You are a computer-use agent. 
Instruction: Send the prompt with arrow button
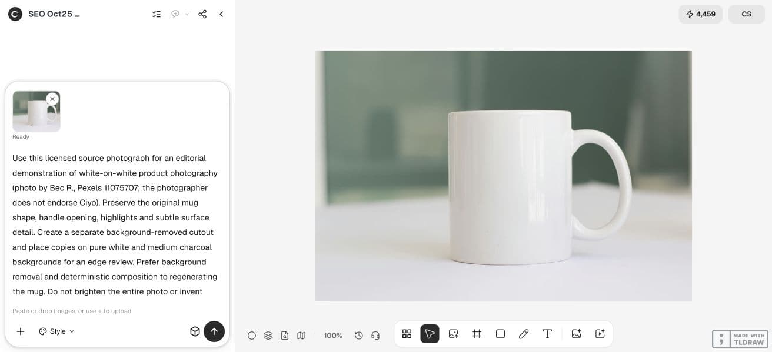pyautogui.click(x=214, y=331)
